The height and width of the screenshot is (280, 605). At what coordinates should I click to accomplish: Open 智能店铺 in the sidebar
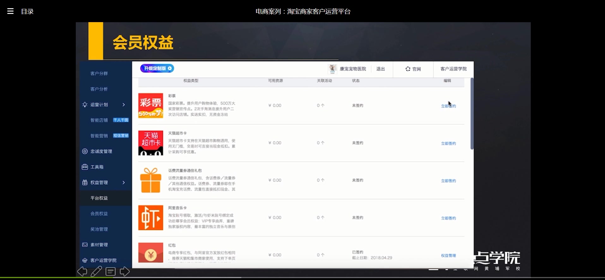(x=99, y=120)
